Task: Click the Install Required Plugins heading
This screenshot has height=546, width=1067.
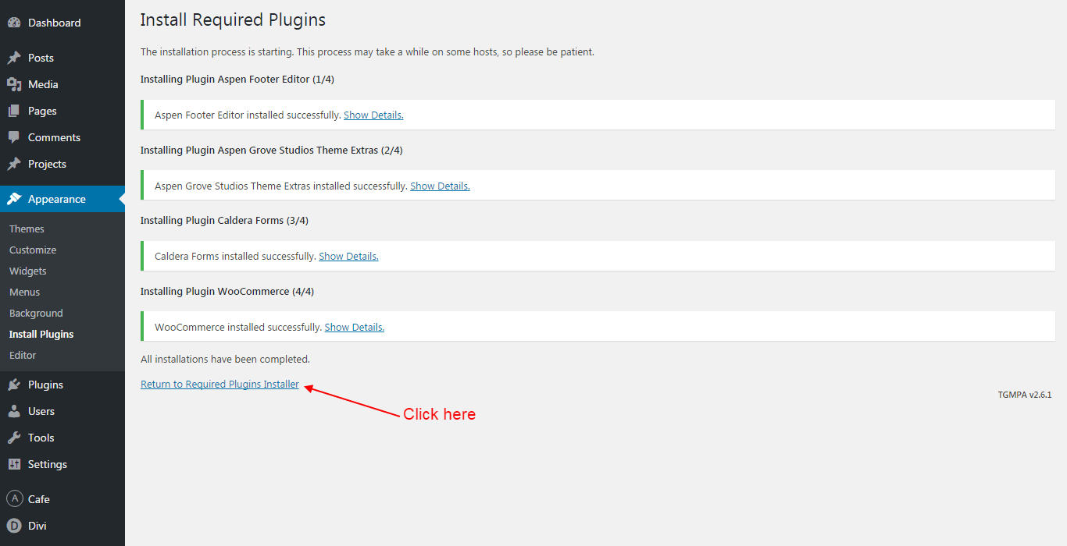Action: 233,20
